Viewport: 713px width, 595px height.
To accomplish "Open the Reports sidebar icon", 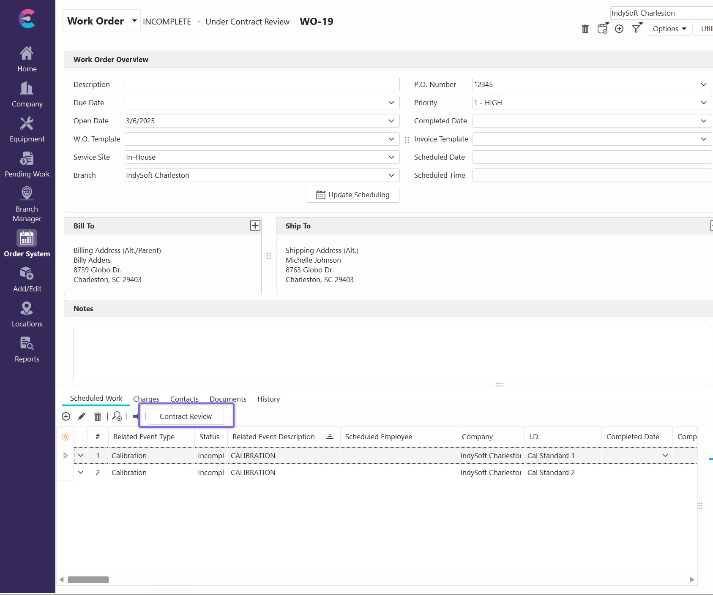I will coord(27,350).
